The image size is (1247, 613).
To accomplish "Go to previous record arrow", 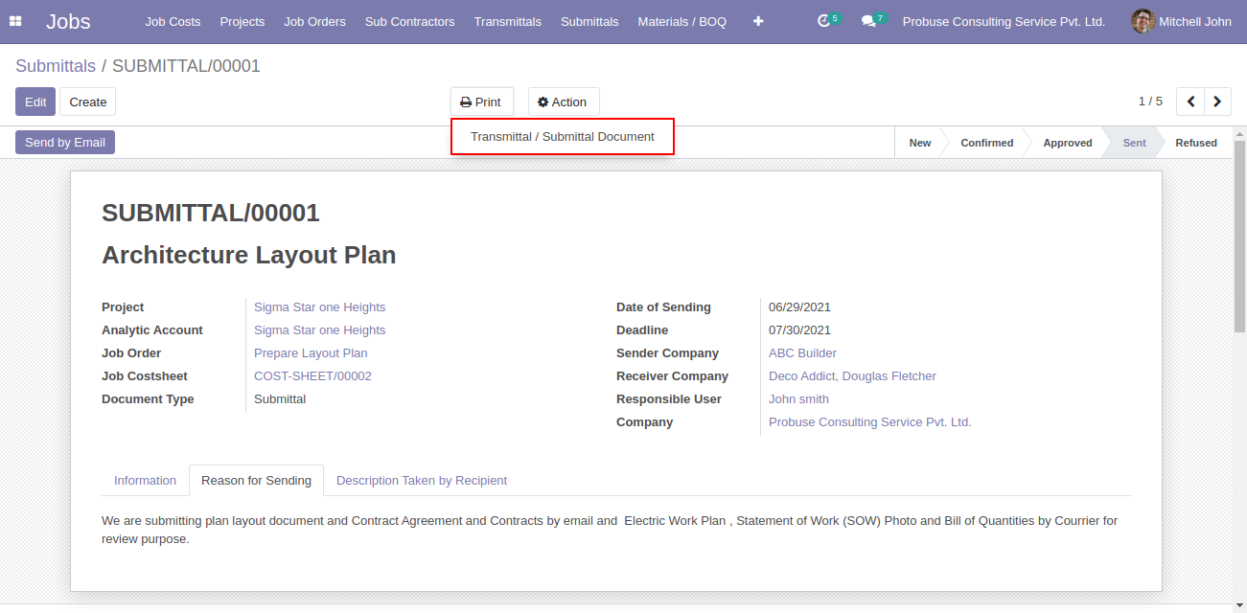I will click(x=1190, y=102).
